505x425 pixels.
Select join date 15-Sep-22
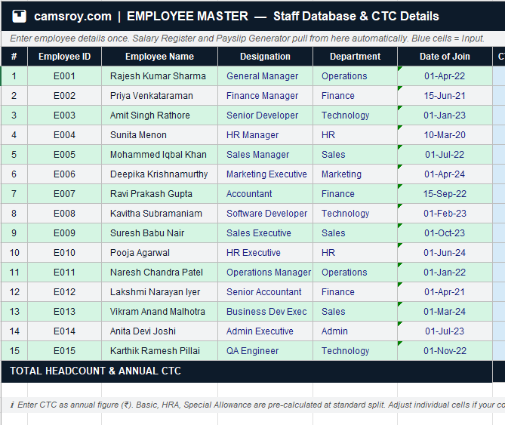pos(445,194)
